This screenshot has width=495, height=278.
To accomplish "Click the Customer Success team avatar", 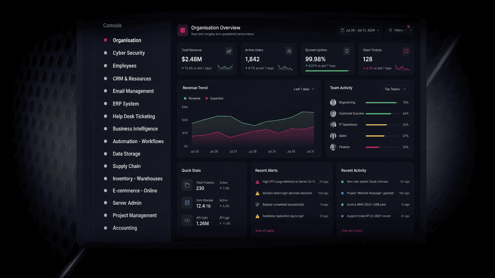I will tap(333, 113).
